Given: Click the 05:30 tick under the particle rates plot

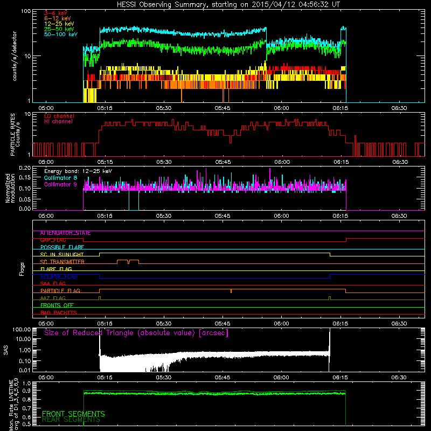Looking at the screenshot, I should pos(164,162).
